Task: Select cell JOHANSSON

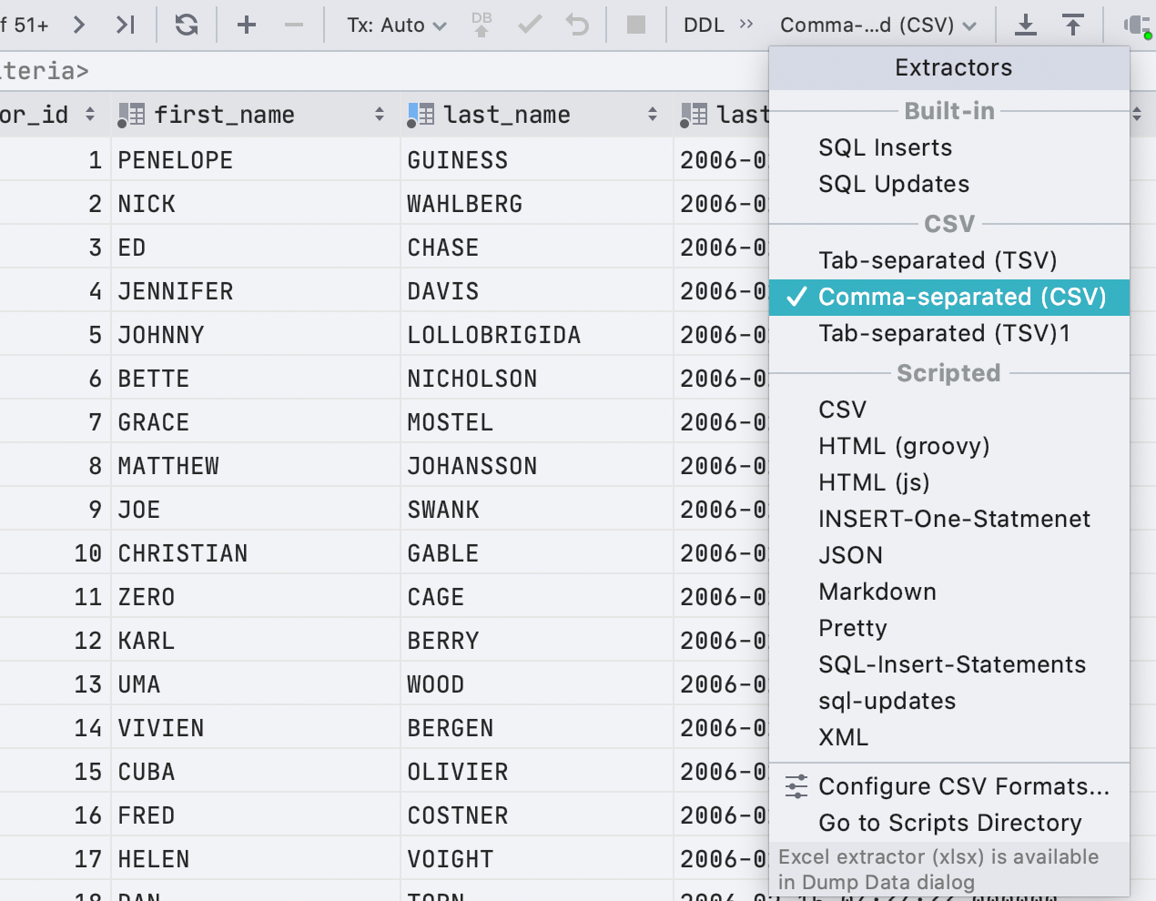Action: (537, 466)
